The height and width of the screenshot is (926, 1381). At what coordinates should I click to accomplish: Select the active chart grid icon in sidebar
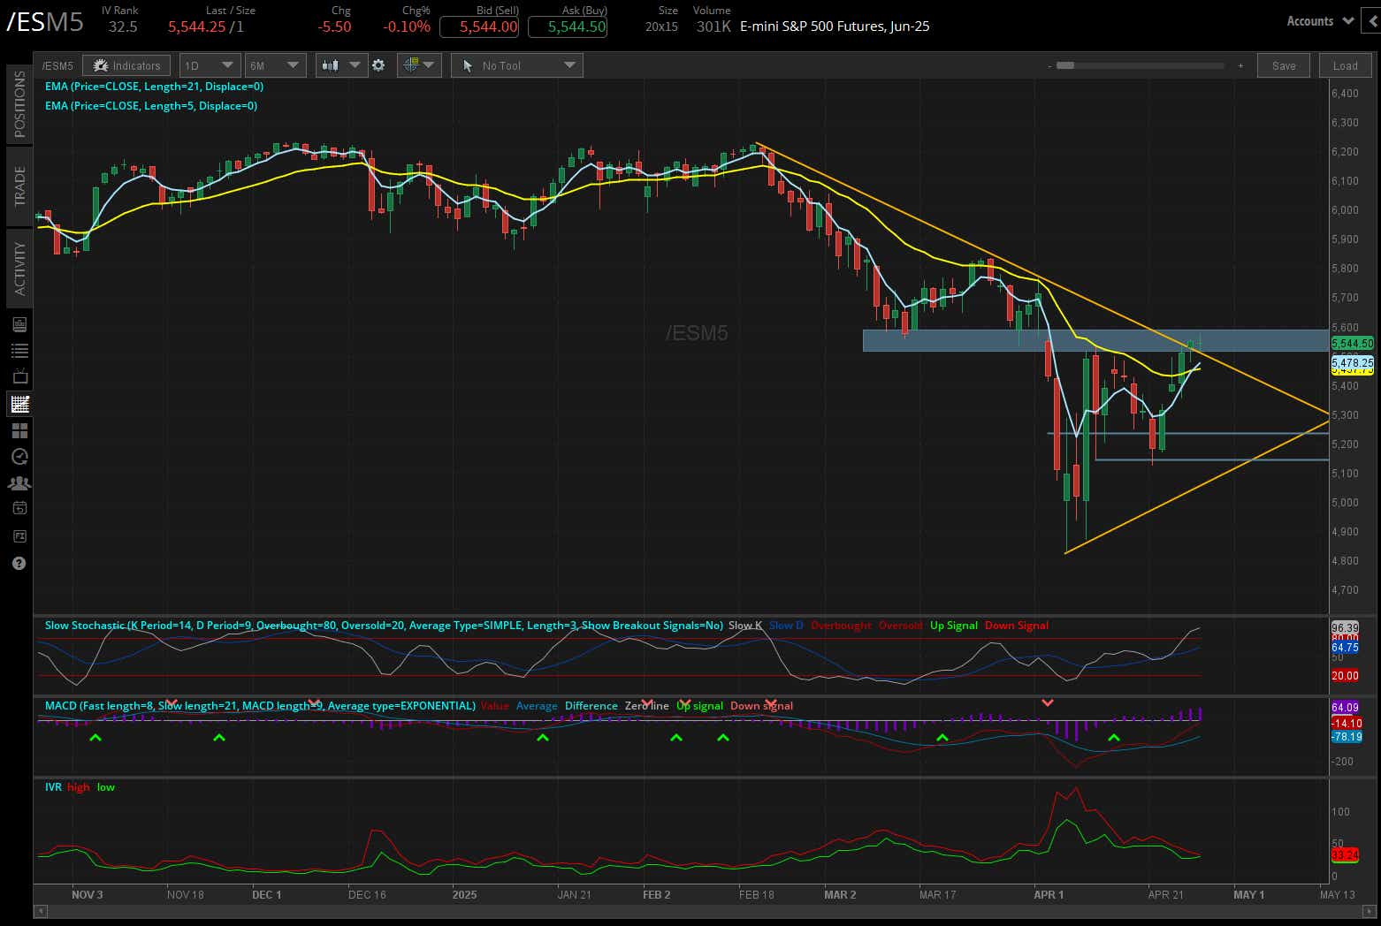pos(19,404)
